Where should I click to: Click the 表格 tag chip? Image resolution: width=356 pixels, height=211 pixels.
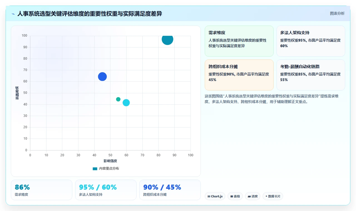tap(235, 196)
